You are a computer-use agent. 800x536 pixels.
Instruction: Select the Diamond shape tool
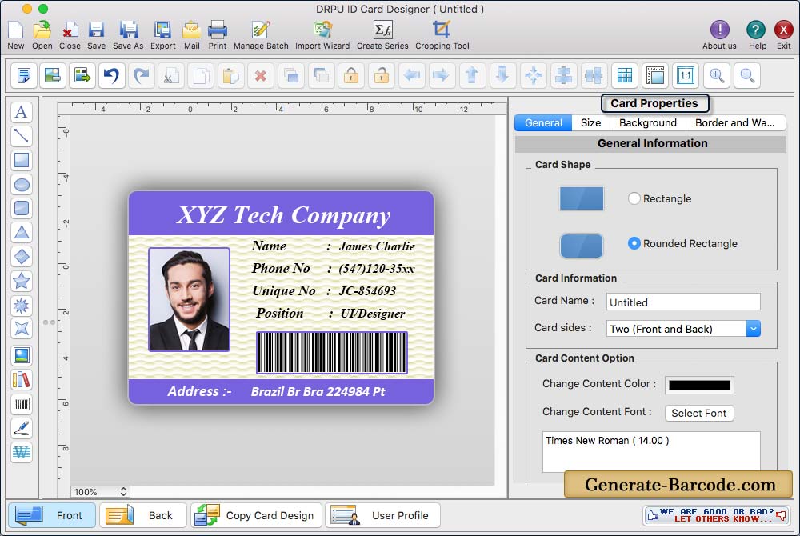click(x=22, y=257)
